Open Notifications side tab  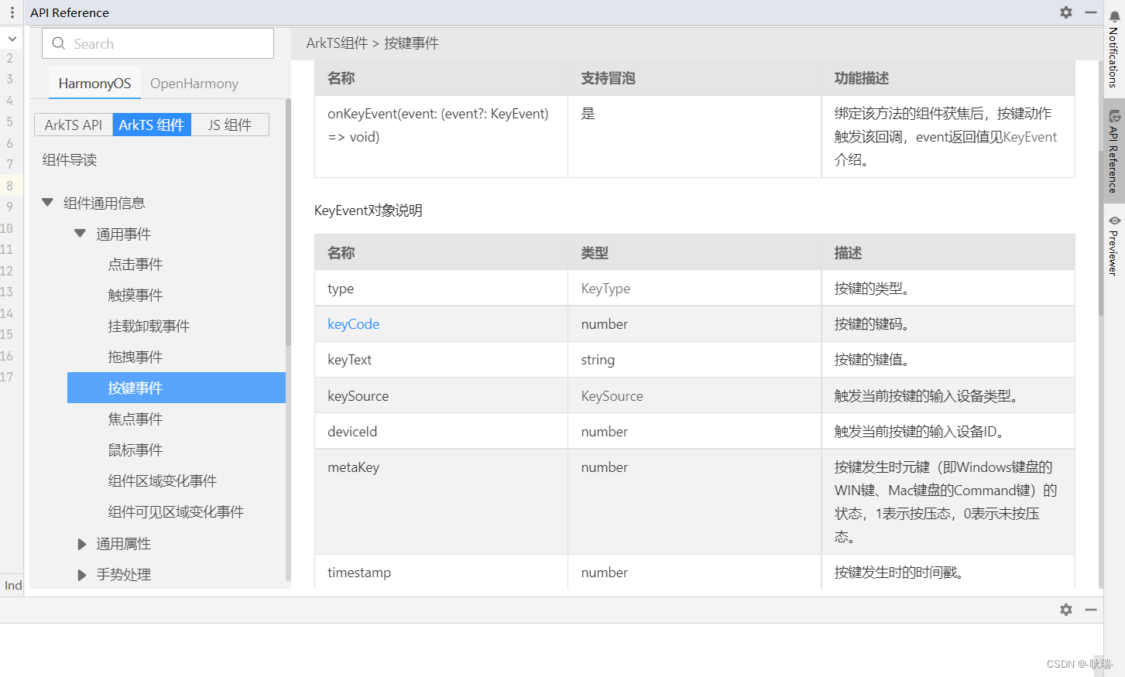[1114, 50]
